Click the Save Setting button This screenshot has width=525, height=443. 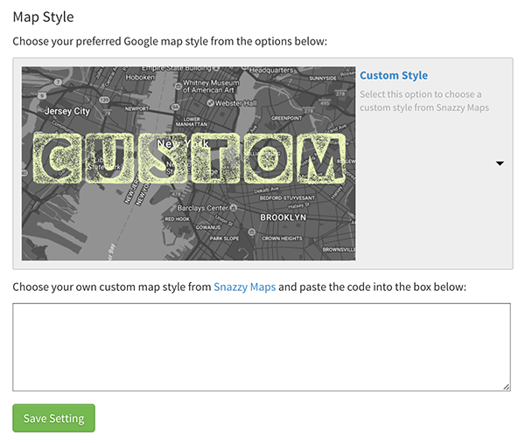point(54,418)
